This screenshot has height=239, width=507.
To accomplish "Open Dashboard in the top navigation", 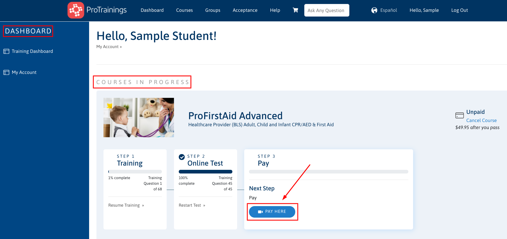I will click(152, 10).
